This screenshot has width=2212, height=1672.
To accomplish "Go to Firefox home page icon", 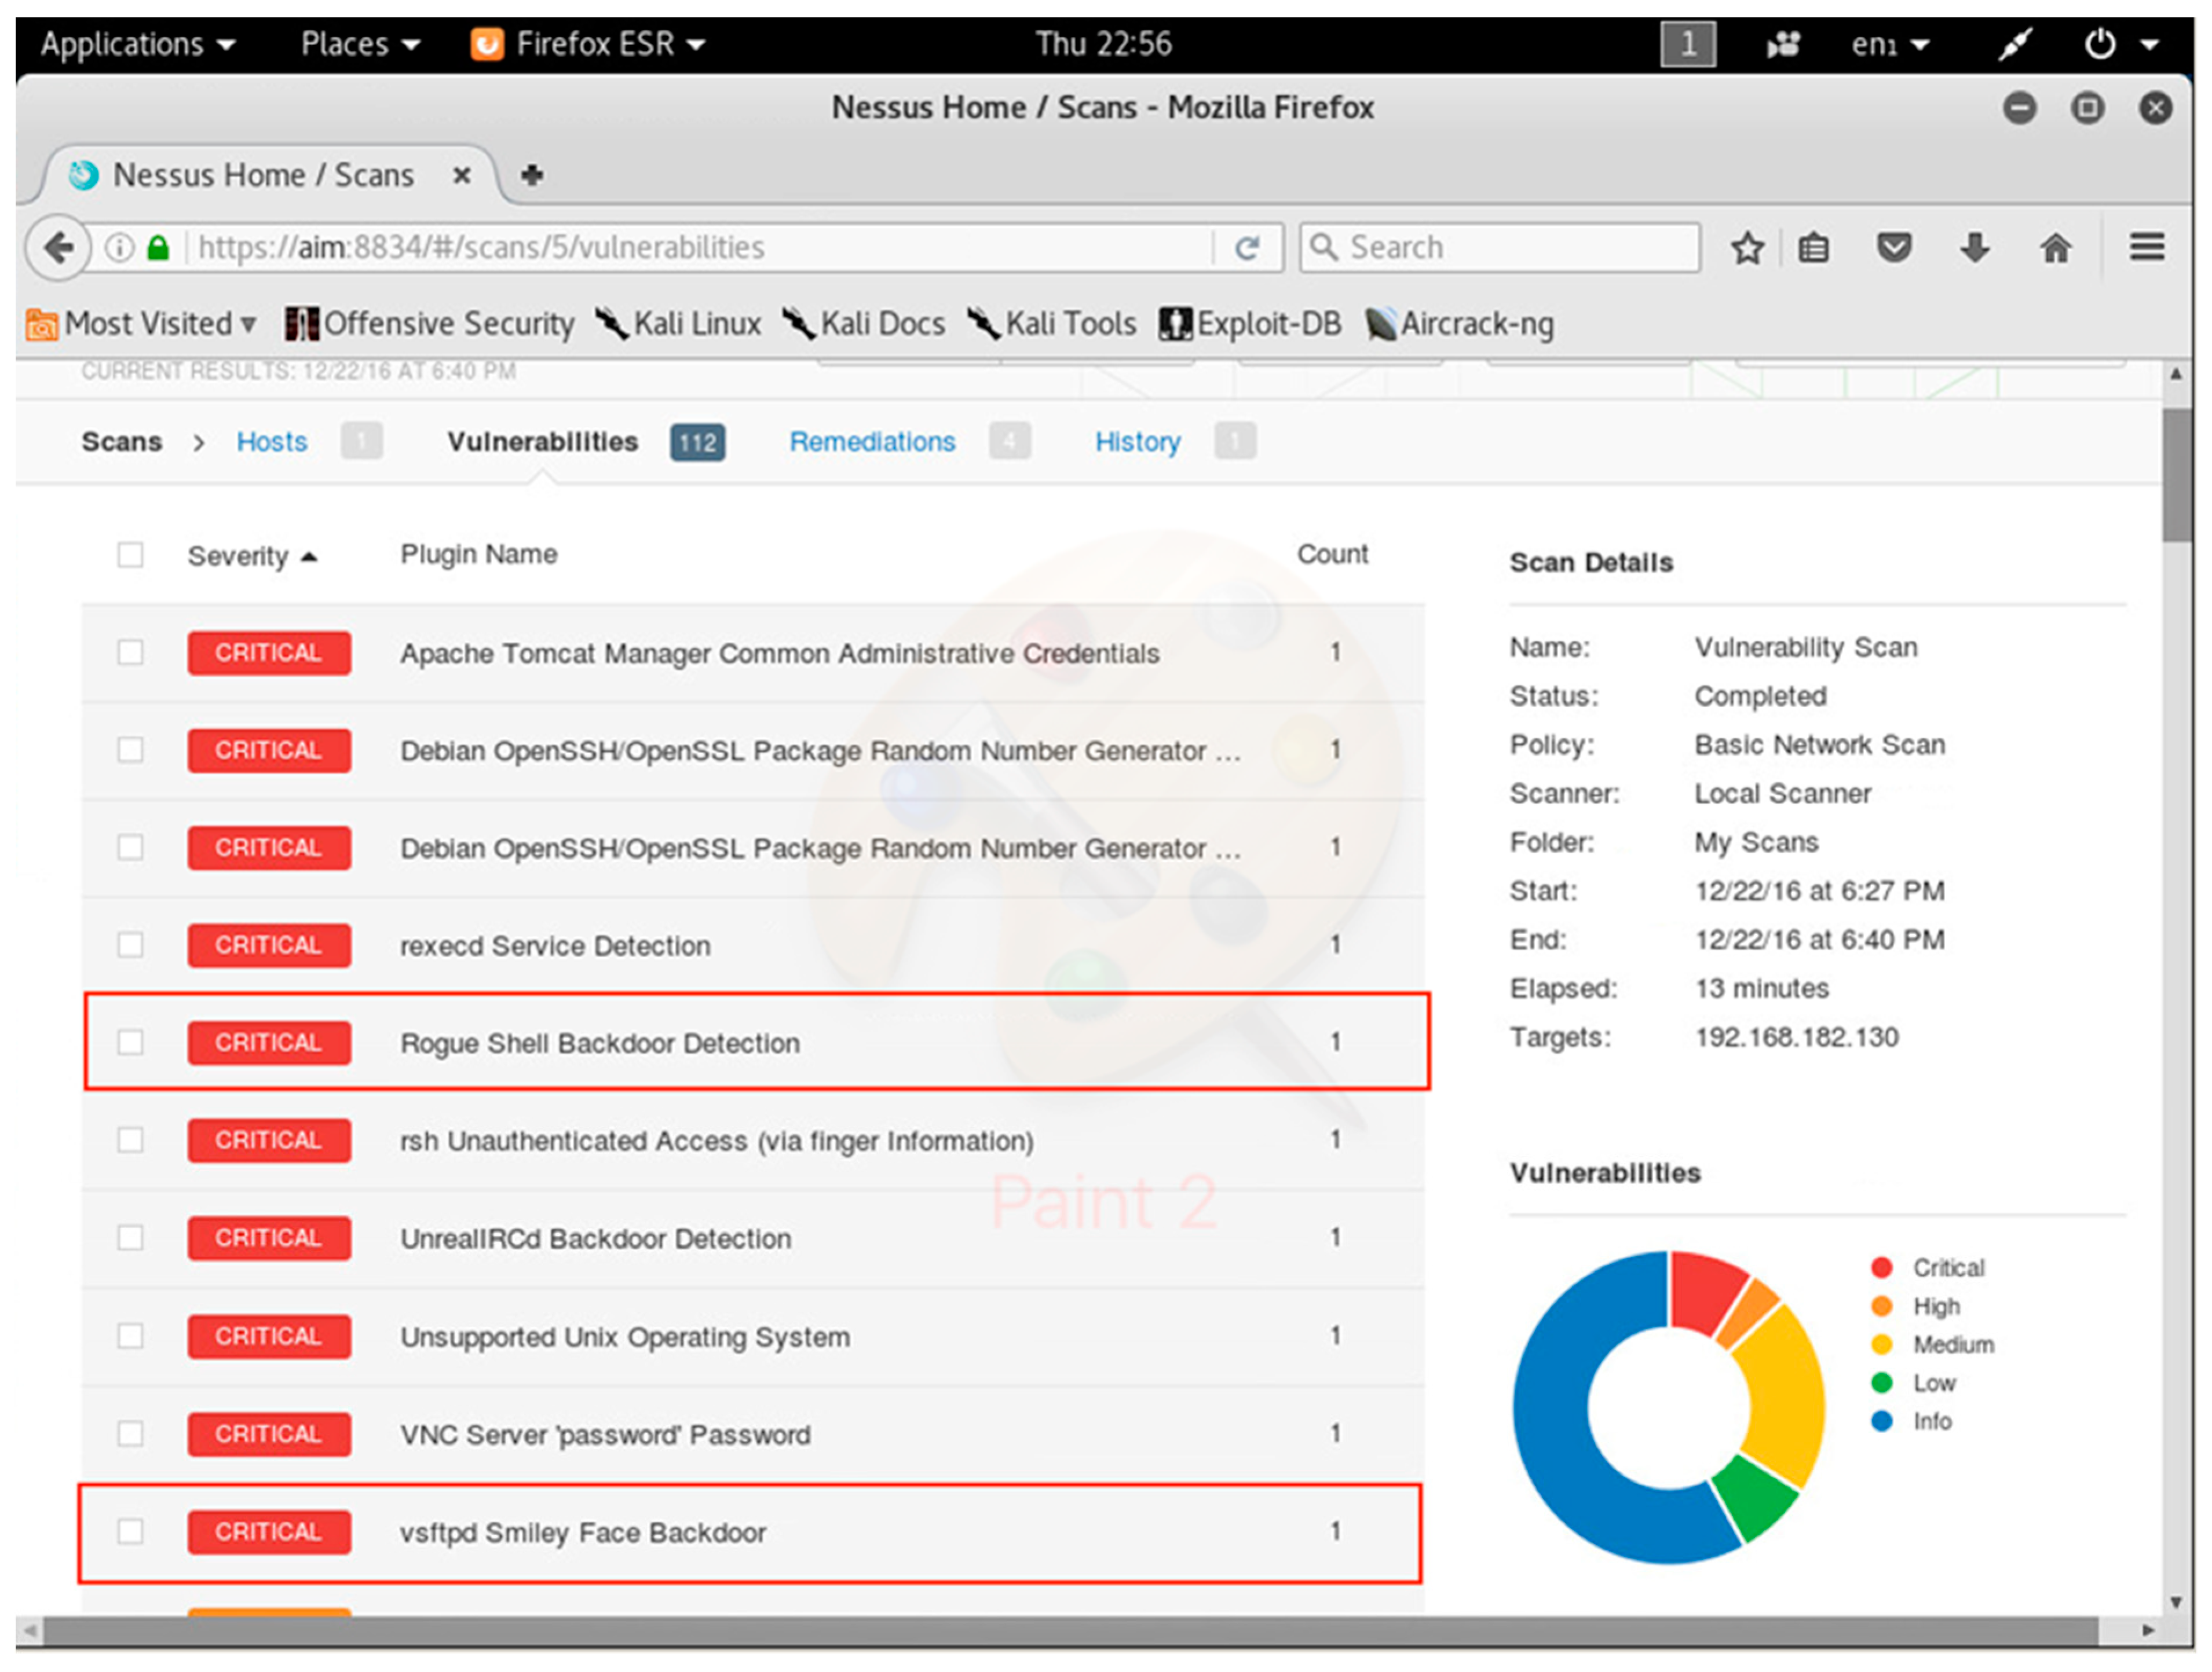I will (2055, 248).
